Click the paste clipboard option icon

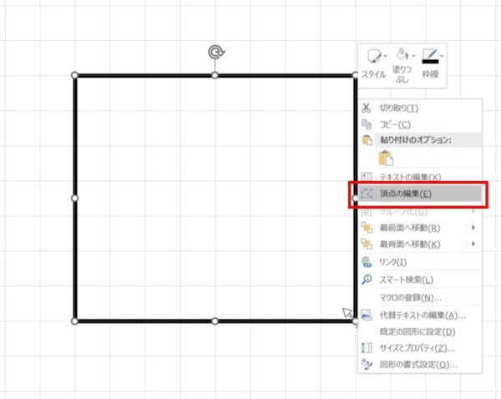pyautogui.click(x=385, y=158)
